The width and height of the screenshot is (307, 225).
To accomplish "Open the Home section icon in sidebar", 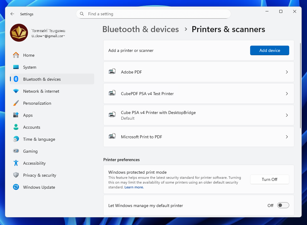I will (16, 55).
